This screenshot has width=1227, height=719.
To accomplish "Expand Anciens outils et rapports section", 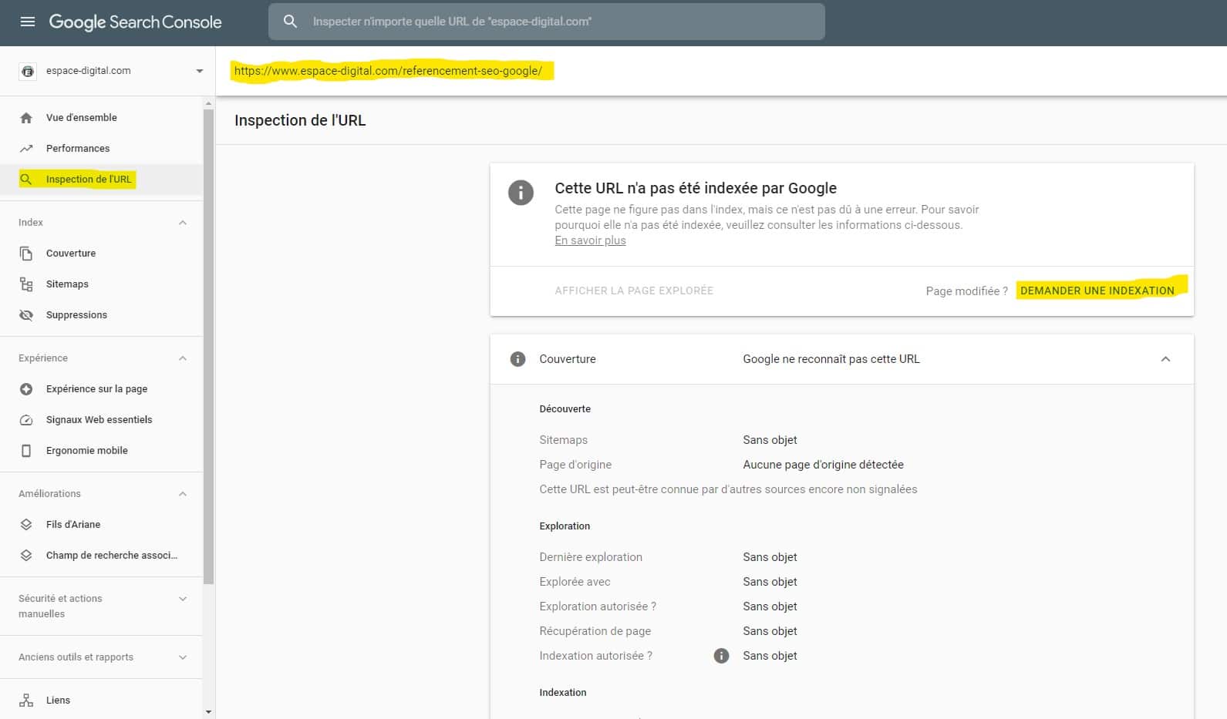I will coord(183,657).
